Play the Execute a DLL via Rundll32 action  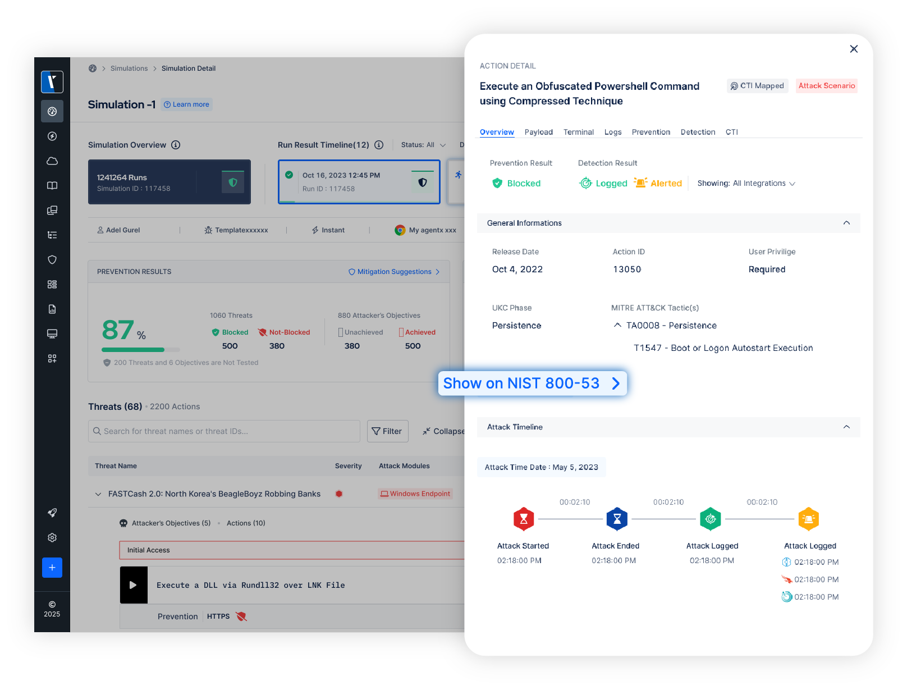(x=134, y=585)
